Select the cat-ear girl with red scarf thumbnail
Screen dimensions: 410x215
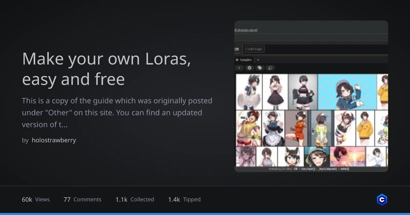(x=291, y=157)
